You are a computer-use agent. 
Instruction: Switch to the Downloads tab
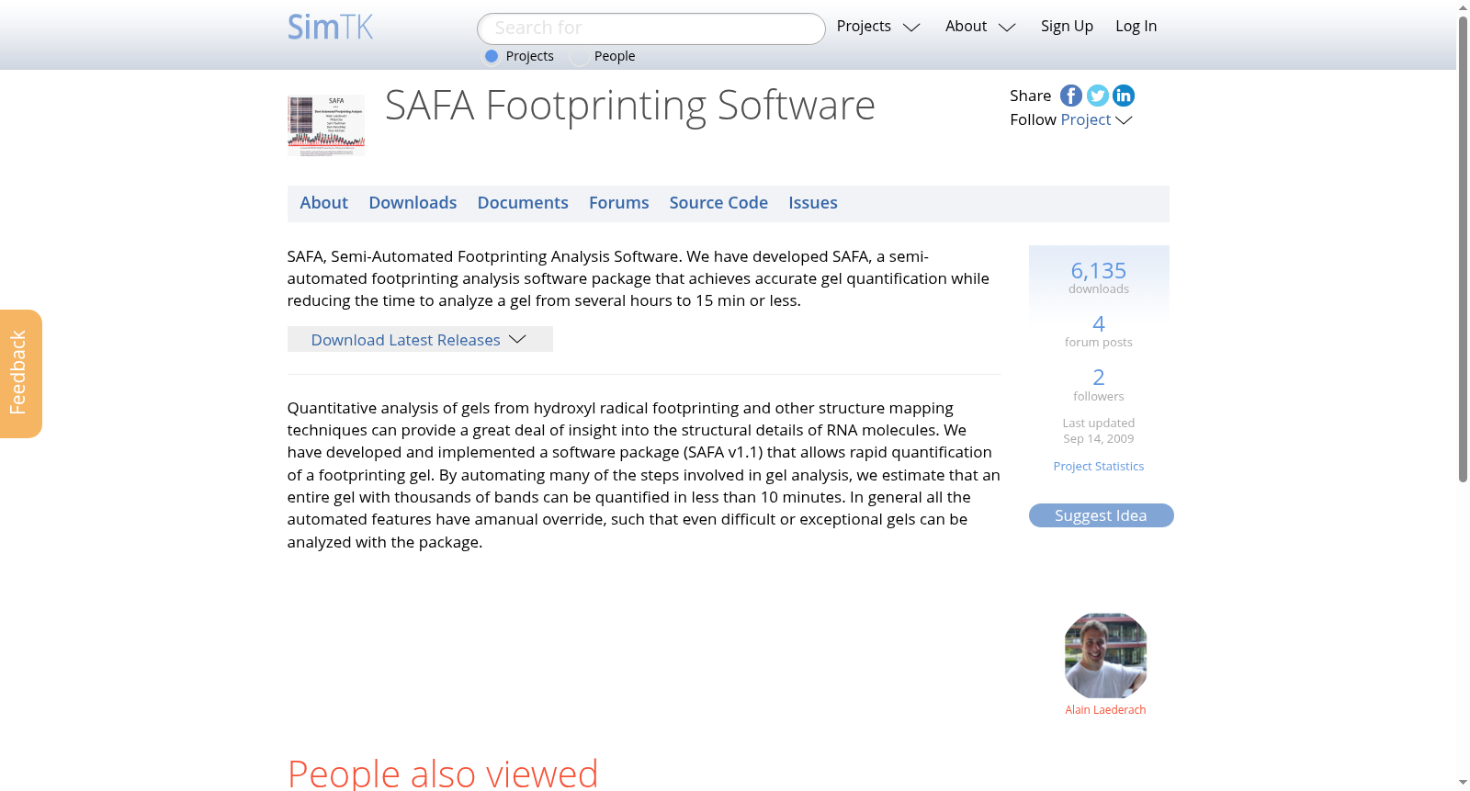(x=413, y=203)
